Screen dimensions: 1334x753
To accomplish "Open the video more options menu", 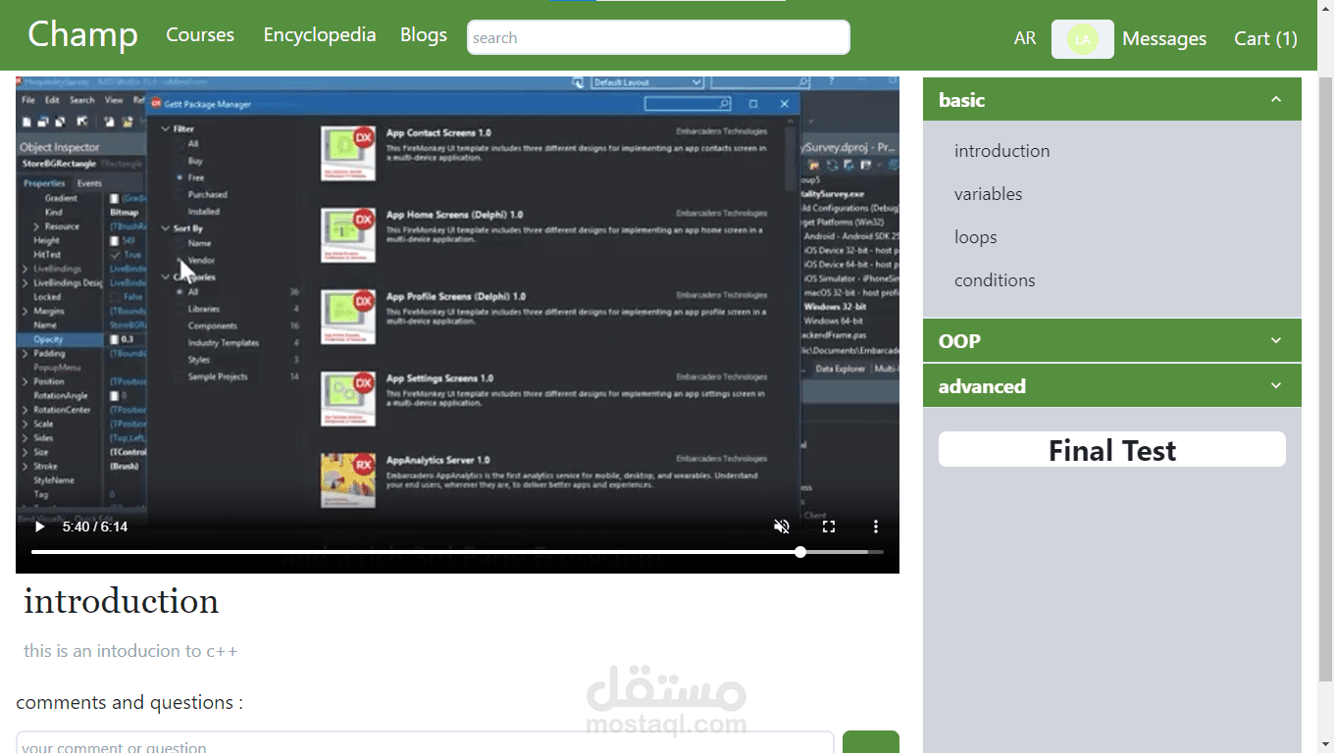I will click(x=876, y=527).
